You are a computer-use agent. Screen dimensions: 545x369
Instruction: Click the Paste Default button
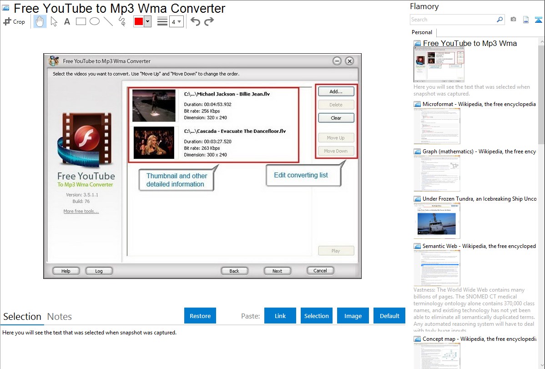[x=389, y=316]
